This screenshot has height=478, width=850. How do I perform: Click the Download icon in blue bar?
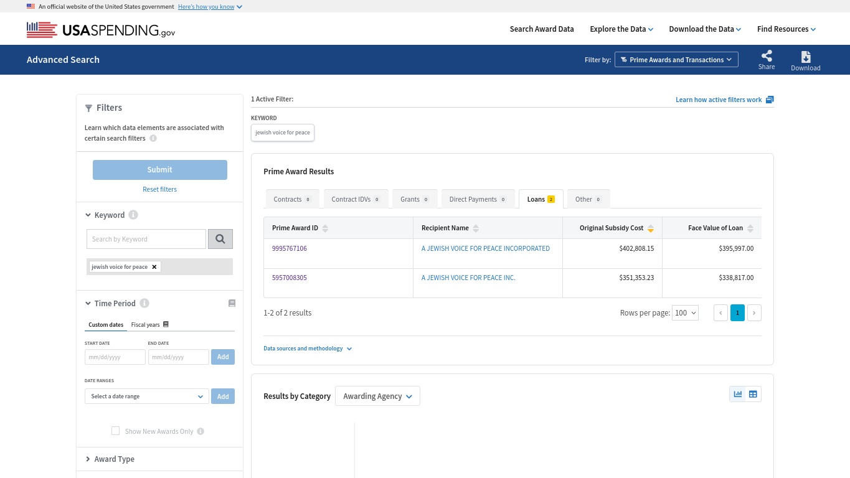click(x=806, y=57)
